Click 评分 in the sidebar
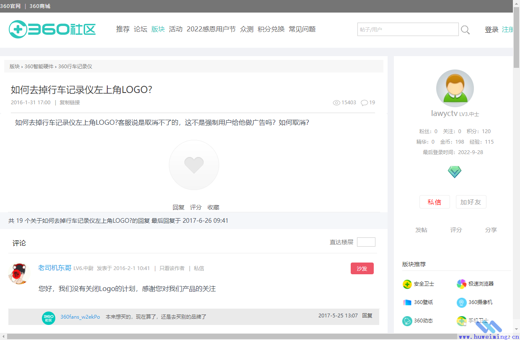 (x=456, y=230)
